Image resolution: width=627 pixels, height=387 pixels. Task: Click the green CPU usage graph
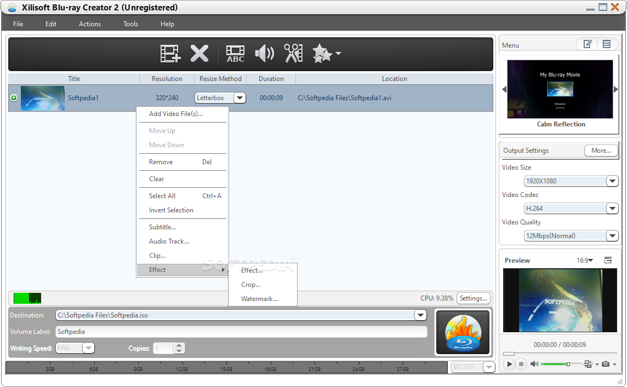27,298
